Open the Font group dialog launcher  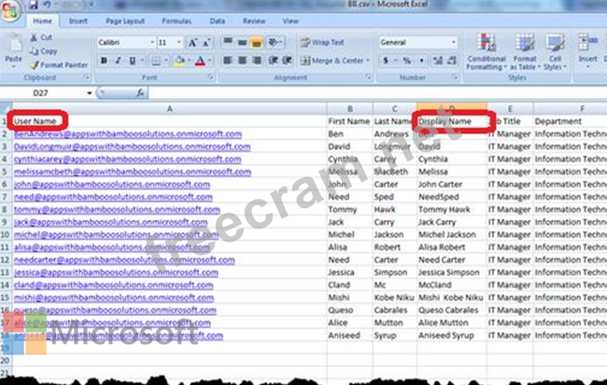211,77
